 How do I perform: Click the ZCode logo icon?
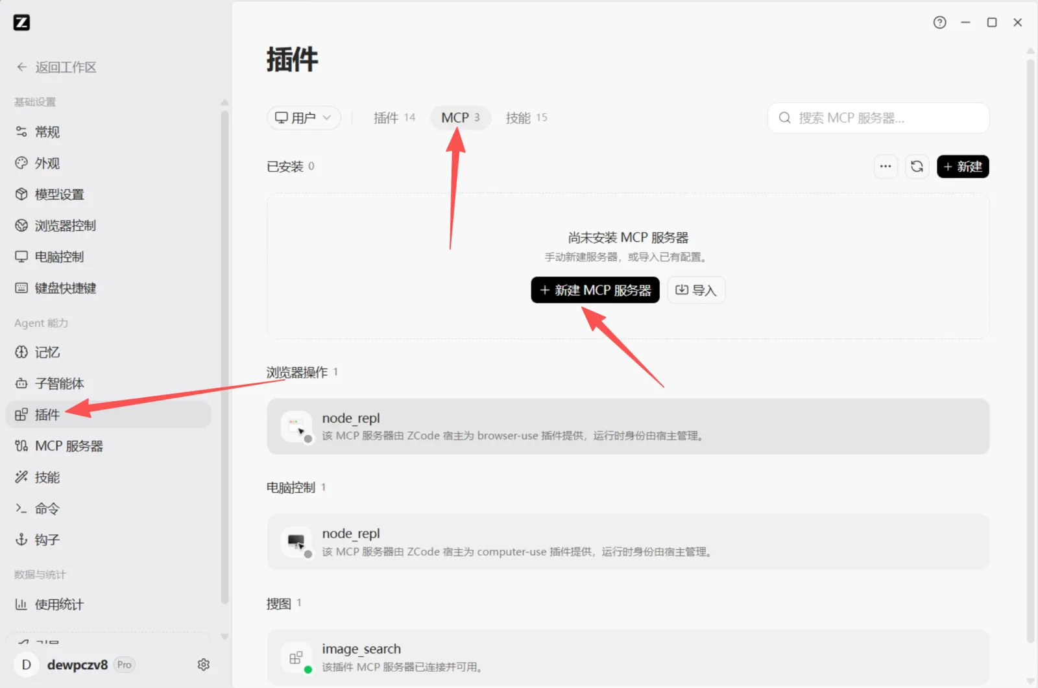(21, 23)
